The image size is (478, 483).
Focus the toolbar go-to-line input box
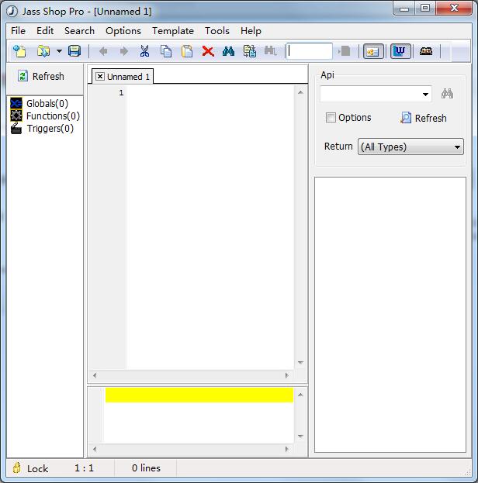(x=310, y=51)
